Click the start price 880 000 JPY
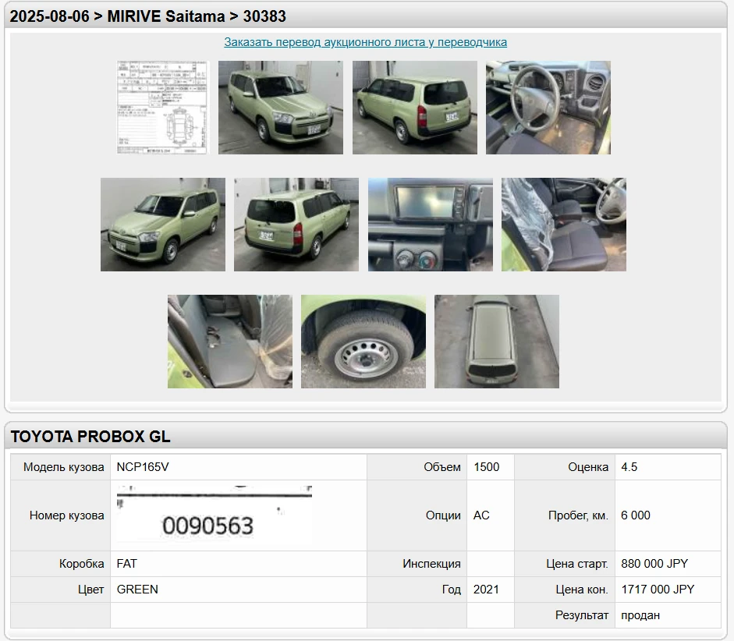This screenshot has width=734, height=641. click(654, 564)
